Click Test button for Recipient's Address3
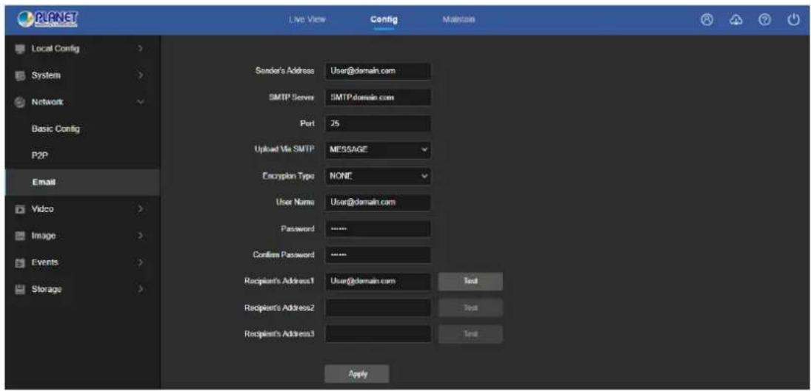Image resolution: width=811 pixels, height=391 pixels. click(x=470, y=334)
